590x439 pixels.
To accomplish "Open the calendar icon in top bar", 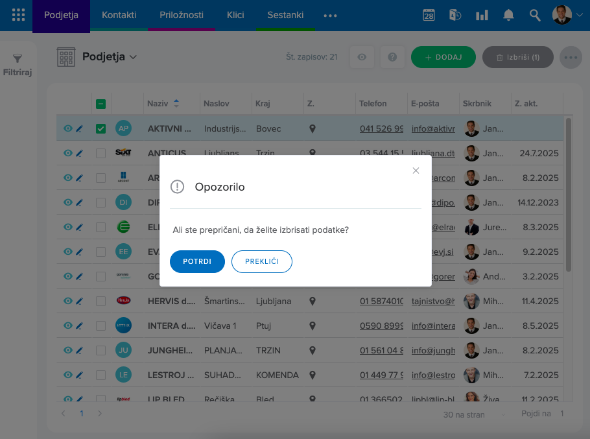I will 429,16.
